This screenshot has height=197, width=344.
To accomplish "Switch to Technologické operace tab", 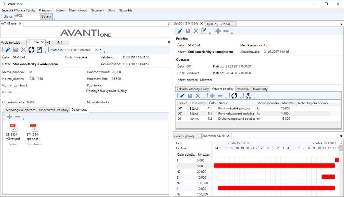I will pyautogui.click(x=20, y=110).
